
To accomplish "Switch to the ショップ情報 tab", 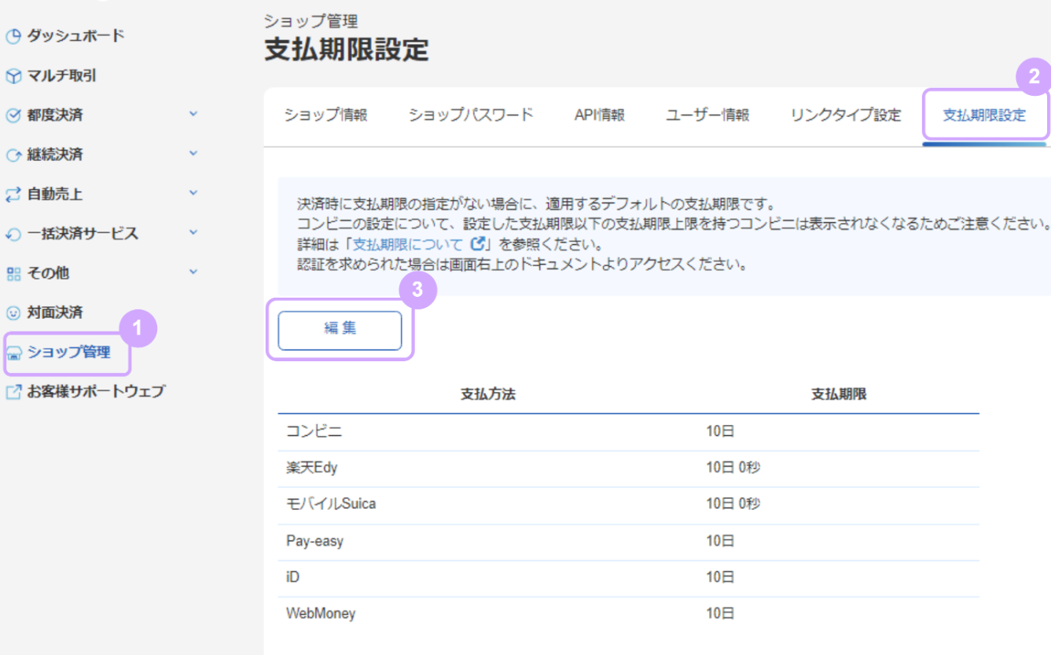I will click(326, 114).
